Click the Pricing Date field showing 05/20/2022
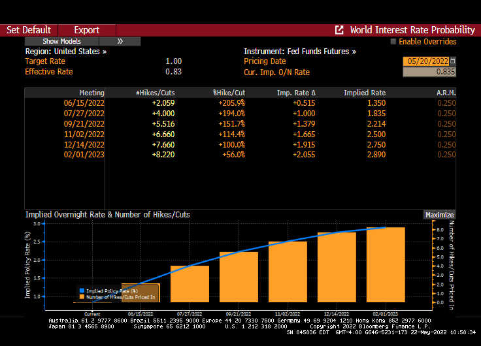This screenshot has height=346, width=481. (426, 61)
